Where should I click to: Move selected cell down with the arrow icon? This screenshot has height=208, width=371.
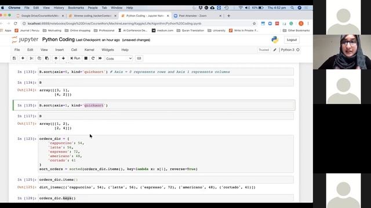pyautogui.click(x=63, y=58)
